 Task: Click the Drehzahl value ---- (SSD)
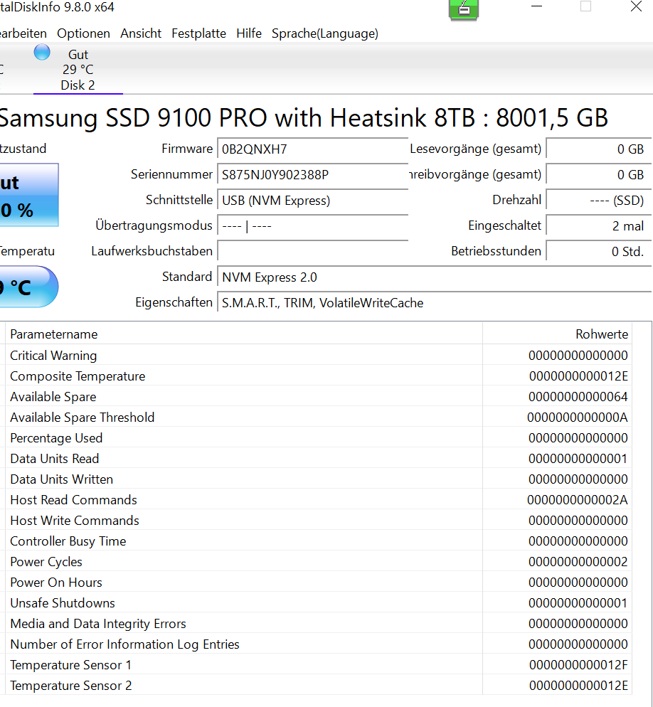tap(598, 200)
